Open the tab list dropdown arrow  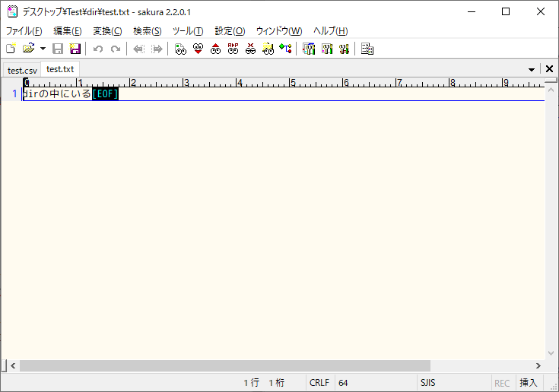(531, 69)
